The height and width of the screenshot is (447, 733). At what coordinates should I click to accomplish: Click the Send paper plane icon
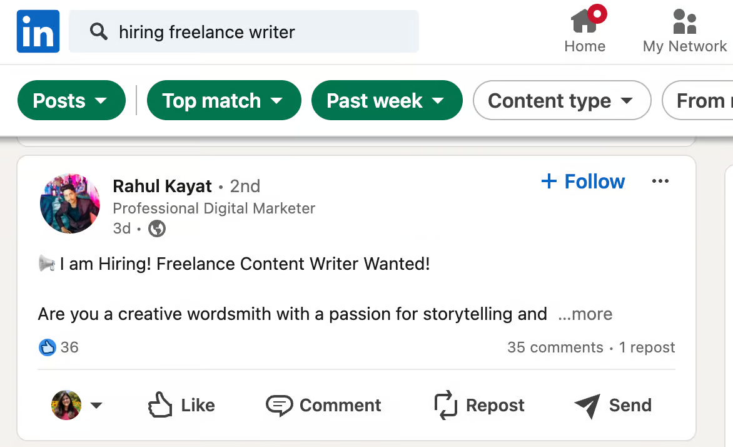pyautogui.click(x=587, y=405)
